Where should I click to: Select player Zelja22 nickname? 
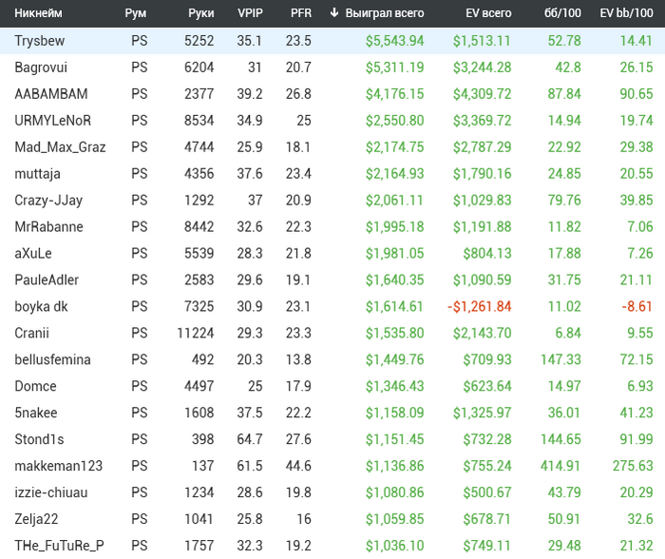point(36,519)
